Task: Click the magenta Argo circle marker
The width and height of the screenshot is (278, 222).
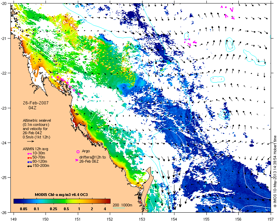Action: (x=78, y=152)
